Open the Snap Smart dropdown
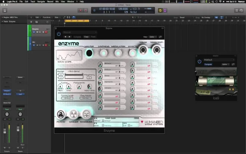 pyautogui.click(x=186, y=17)
